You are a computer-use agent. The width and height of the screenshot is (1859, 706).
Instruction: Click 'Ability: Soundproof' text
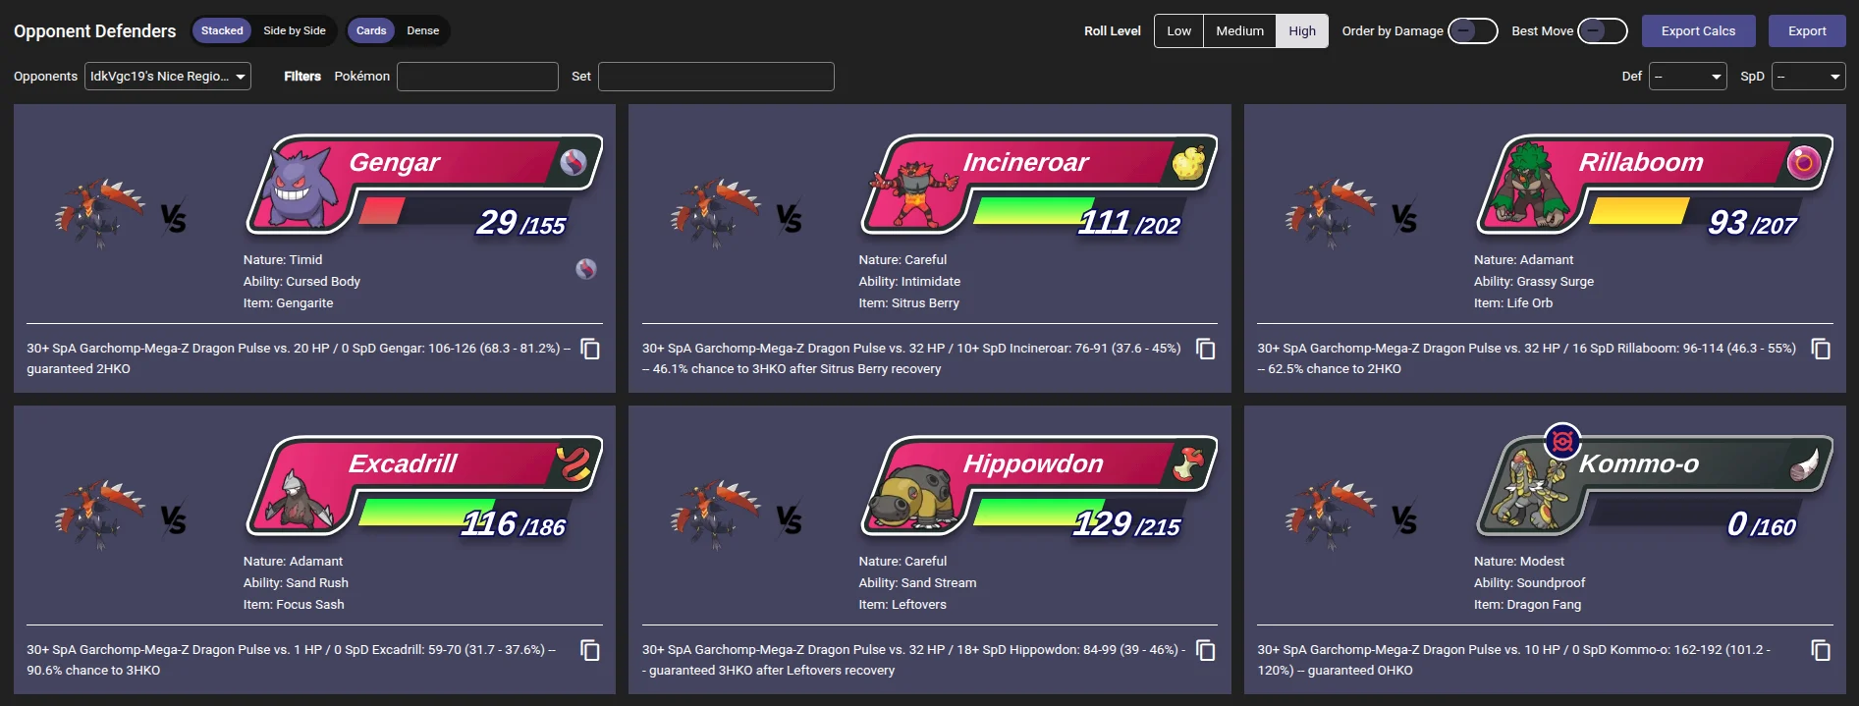[x=1529, y=582]
